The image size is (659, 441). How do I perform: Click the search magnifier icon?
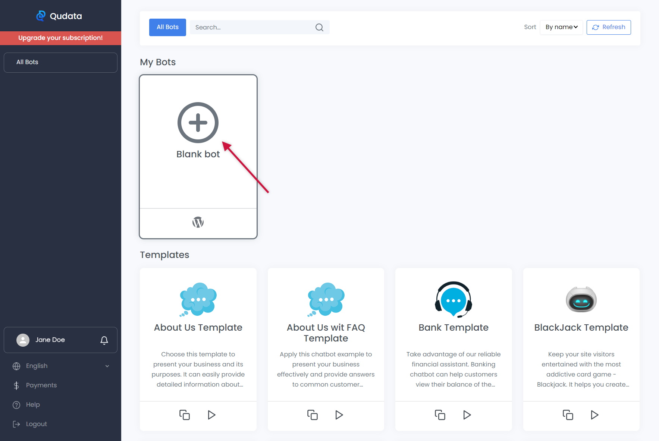[319, 27]
